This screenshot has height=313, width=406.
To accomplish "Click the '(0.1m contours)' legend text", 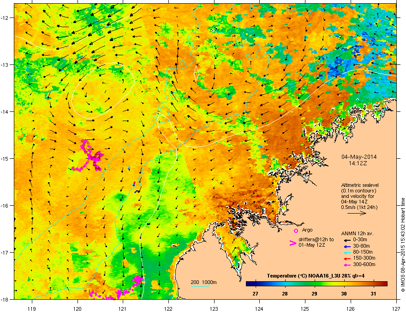I will coord(358,191).
